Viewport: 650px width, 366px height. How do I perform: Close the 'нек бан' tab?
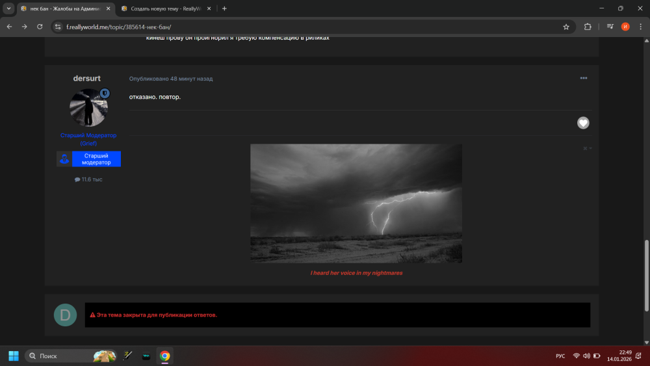108,8
